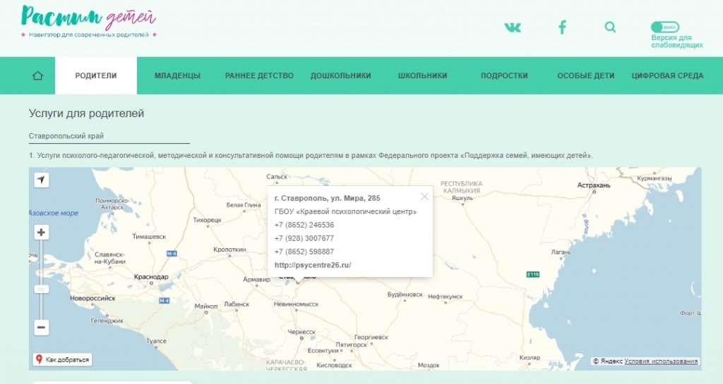Click the Растим детей site logo
Image resolution: width=723 pixels, height=384 pixels.
pos(88,20)
